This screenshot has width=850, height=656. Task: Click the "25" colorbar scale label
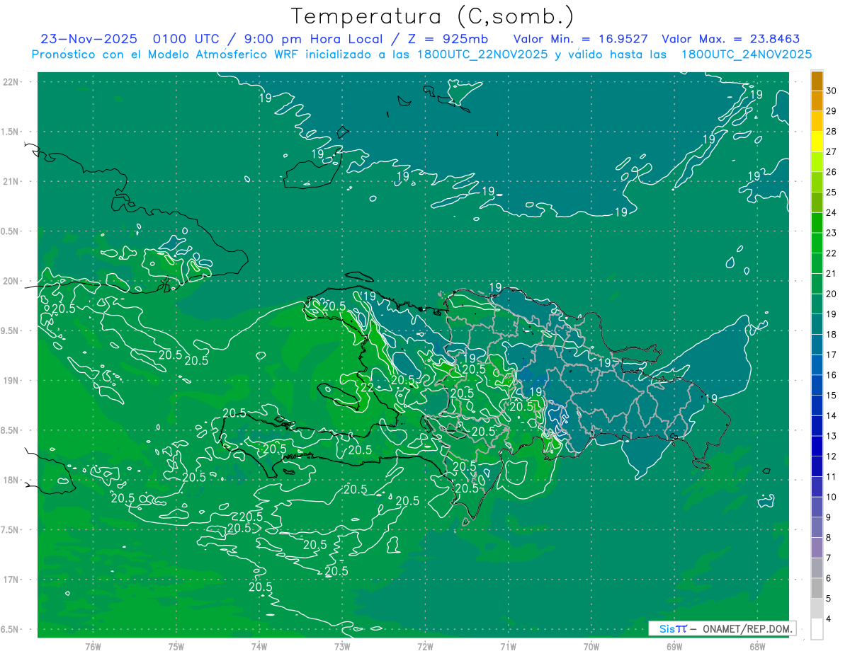(832, 192)
